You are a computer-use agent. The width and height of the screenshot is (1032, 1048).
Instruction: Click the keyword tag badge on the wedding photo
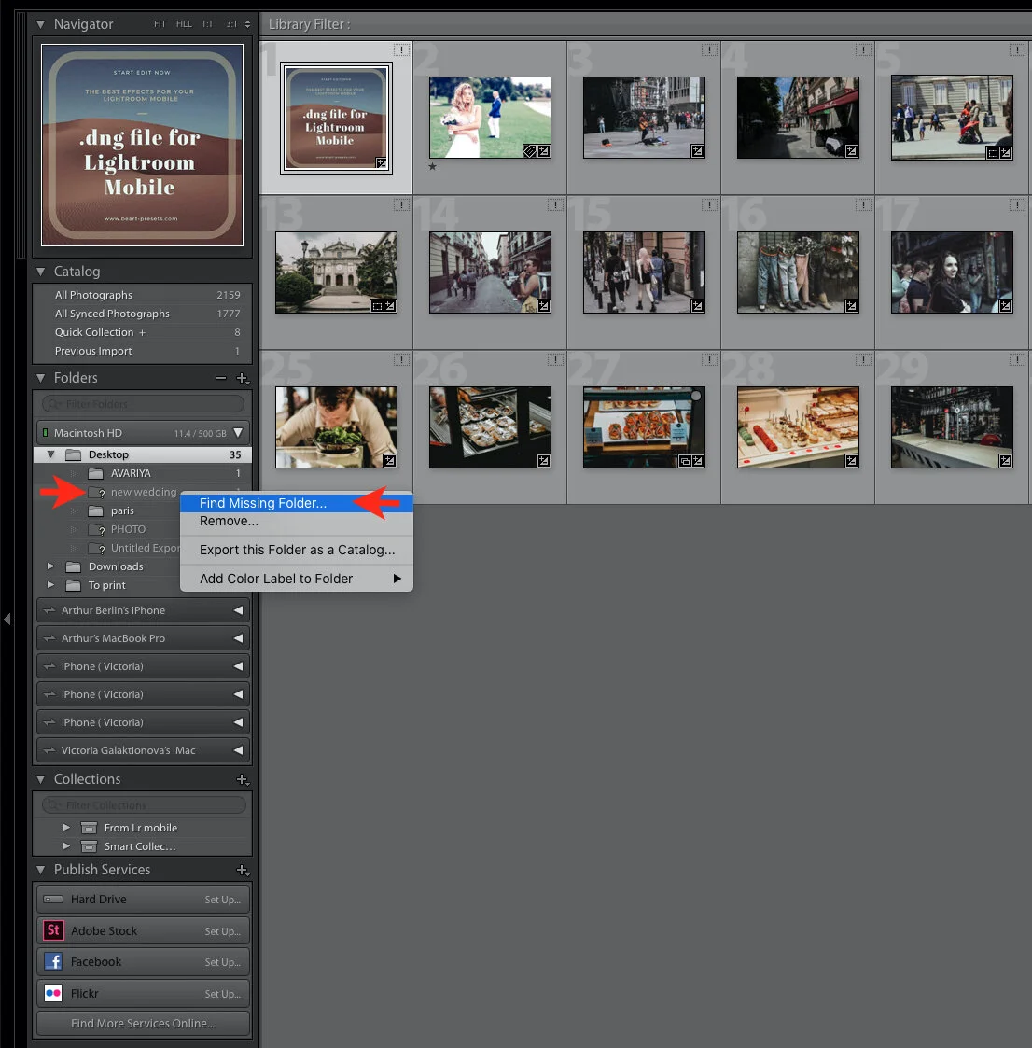click(x=528, y=150)
